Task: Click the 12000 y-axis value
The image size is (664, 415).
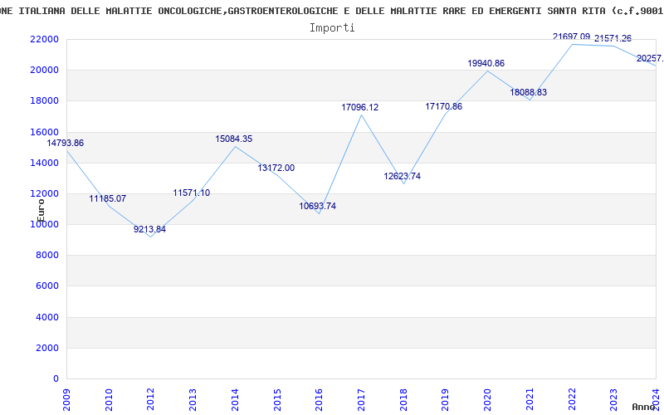Action: point(44,193)
